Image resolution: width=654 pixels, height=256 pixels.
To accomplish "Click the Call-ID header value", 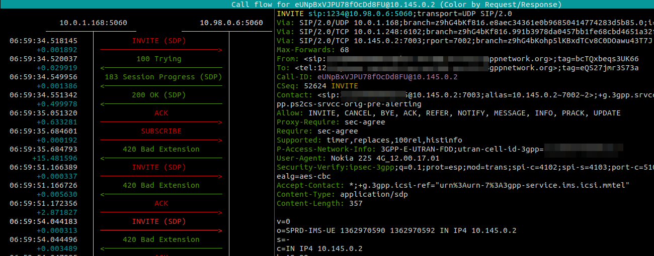I will click(387, 77).
